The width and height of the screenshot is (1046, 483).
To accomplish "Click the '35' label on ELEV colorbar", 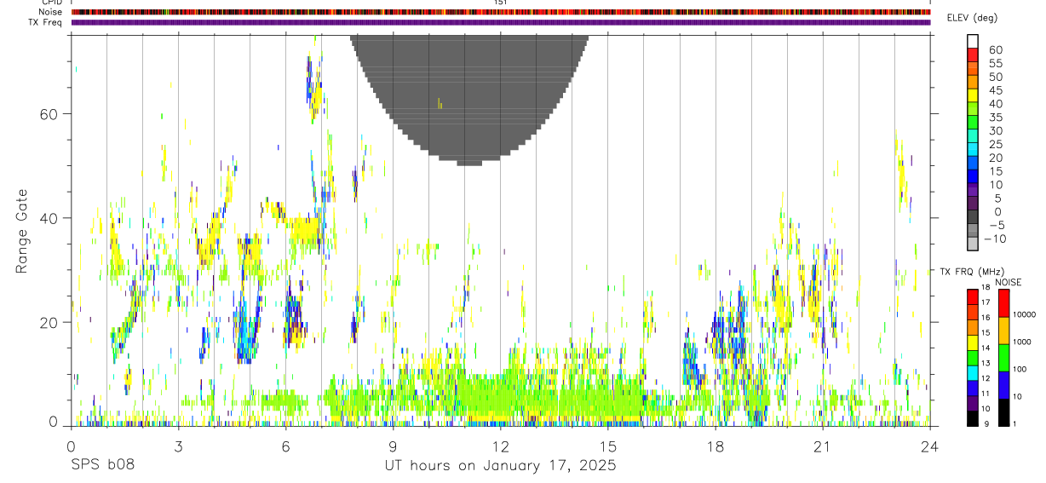I will [995, 117].
